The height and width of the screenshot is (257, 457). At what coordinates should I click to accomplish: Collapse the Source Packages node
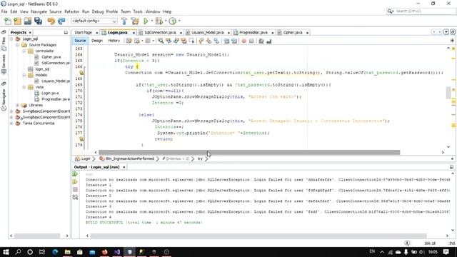coord(18,45)
